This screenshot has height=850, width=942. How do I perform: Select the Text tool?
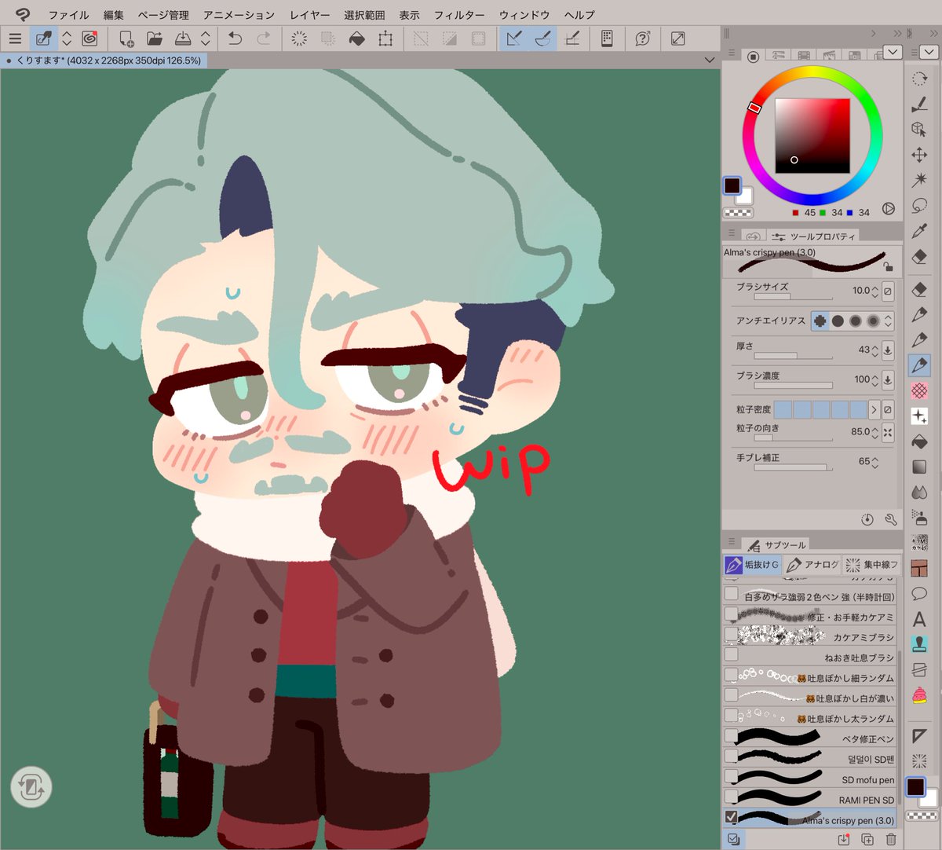[x=919, y=619]
